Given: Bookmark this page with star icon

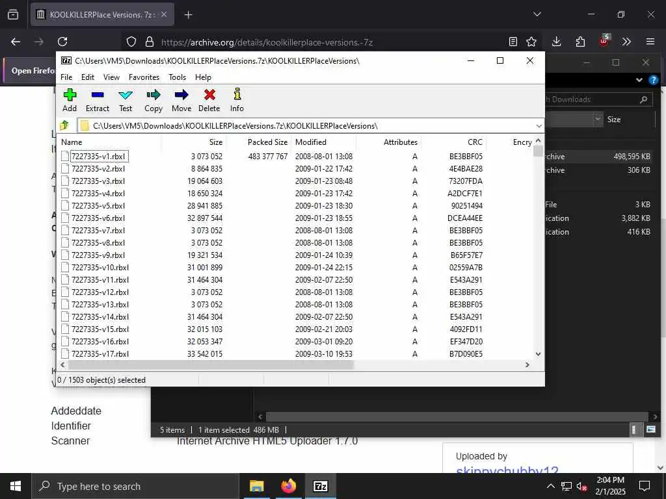Looking at the screenshot, I should (x=531, y=42).
